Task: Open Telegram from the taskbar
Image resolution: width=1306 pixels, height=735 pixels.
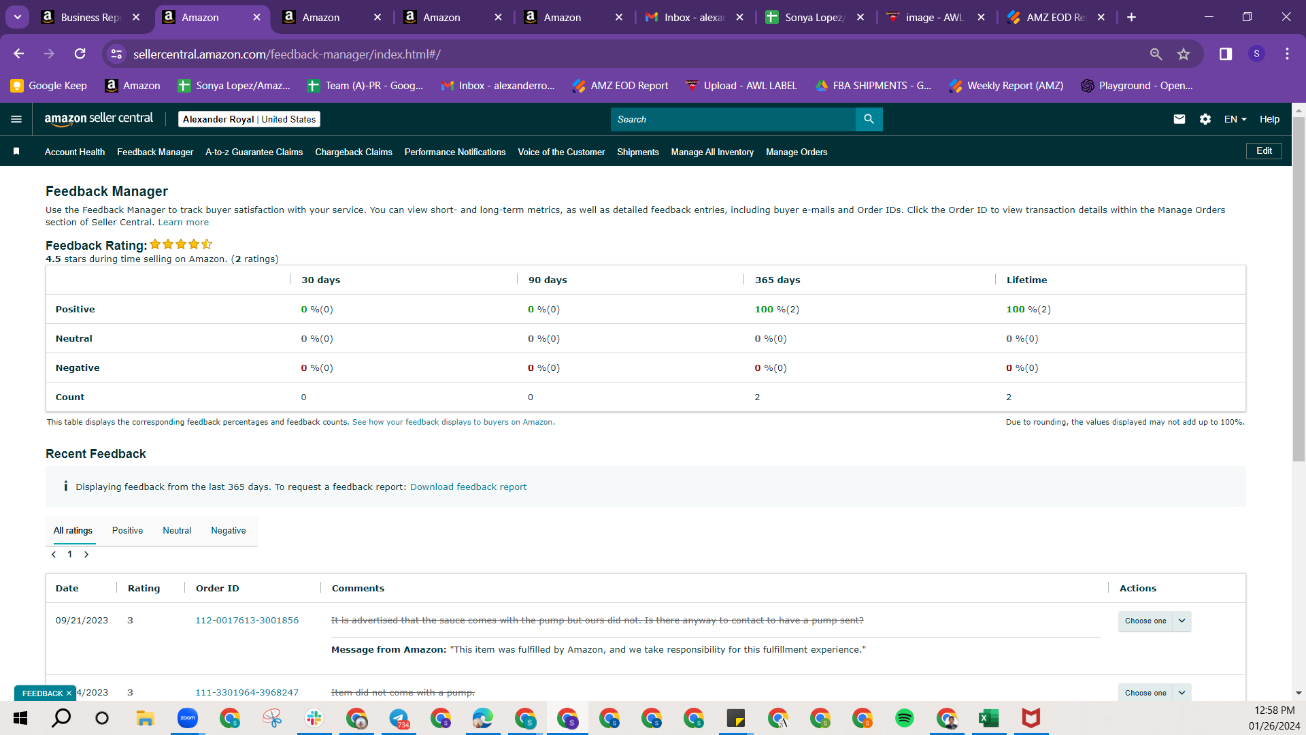Action: pyautogui.click(x=399, y=718)
